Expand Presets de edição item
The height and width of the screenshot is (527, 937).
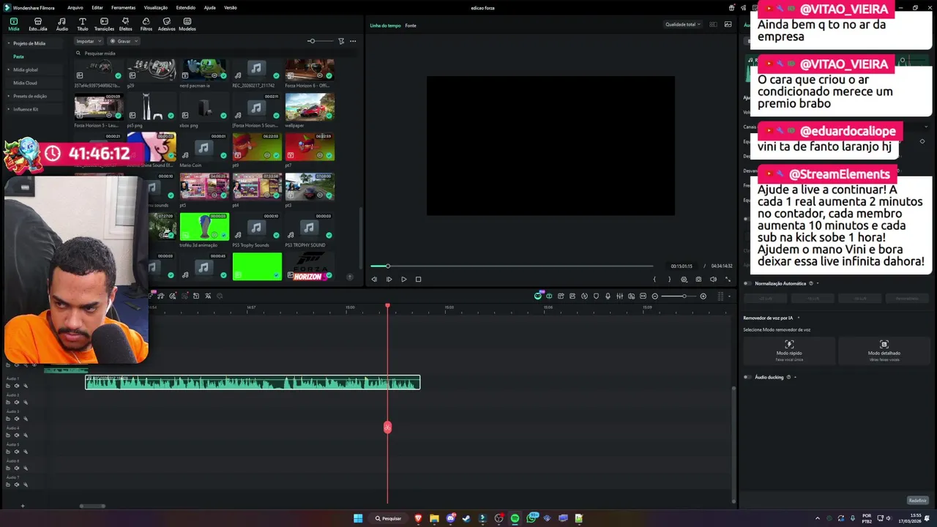(9, 96)
